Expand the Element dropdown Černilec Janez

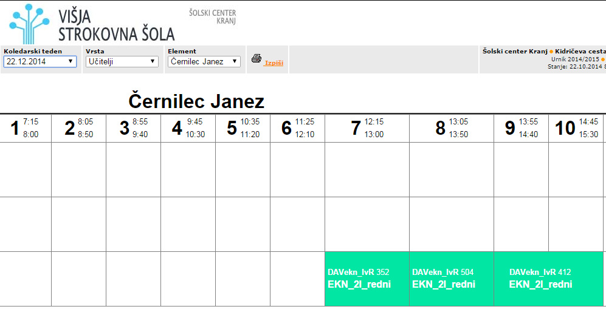204,61
